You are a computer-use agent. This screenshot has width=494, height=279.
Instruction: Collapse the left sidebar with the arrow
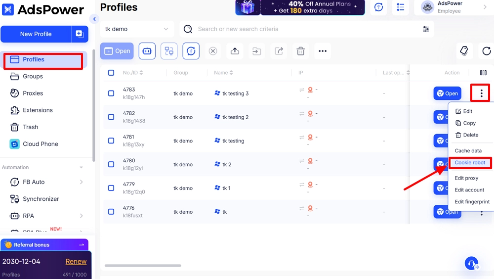(94, 19)
